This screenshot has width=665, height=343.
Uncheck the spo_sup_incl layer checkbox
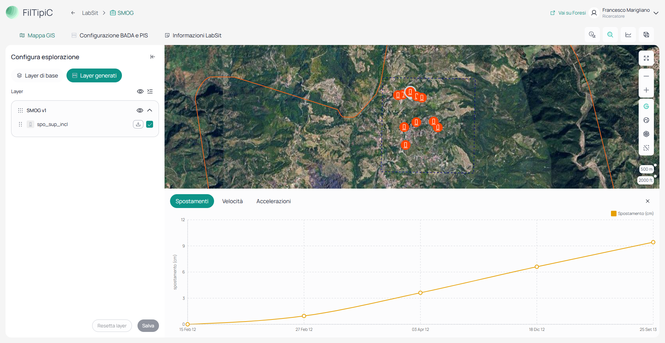tap(150, 124)
